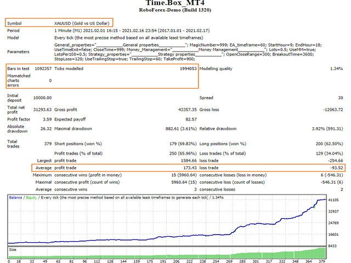Click Absolute drawdown value 26.32
351x263 pixels.
[46, 129]
